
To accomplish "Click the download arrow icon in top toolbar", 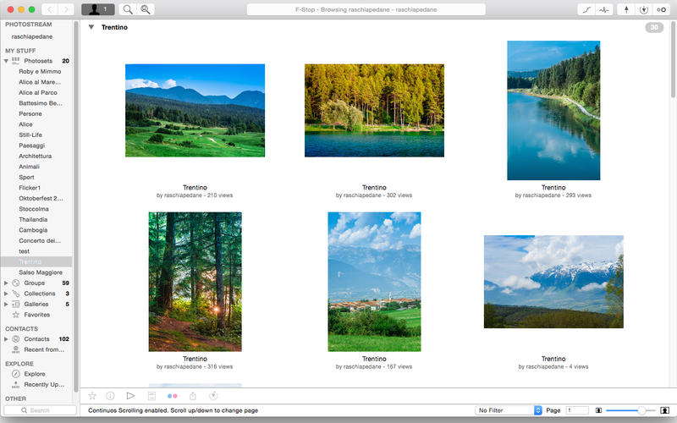I will tap(644, 10).
